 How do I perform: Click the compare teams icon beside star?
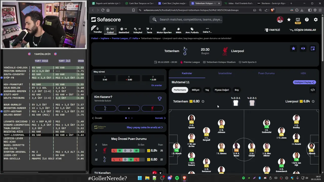pos(303,49)
